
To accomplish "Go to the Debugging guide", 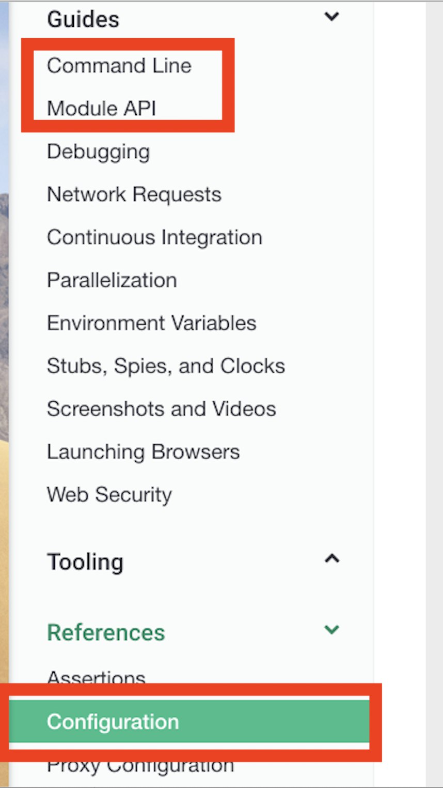I will click(x=99, y=152).
